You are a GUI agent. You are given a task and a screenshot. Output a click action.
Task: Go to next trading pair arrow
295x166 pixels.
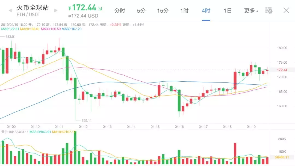click(56, 11)
